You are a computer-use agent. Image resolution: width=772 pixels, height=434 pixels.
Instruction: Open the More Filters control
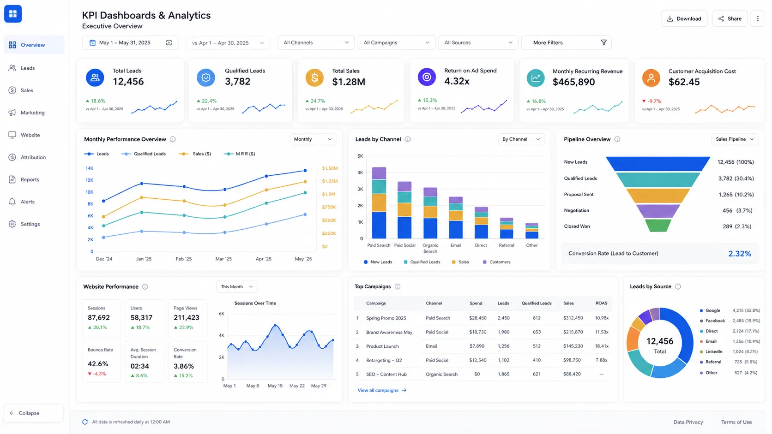[566, 42]
